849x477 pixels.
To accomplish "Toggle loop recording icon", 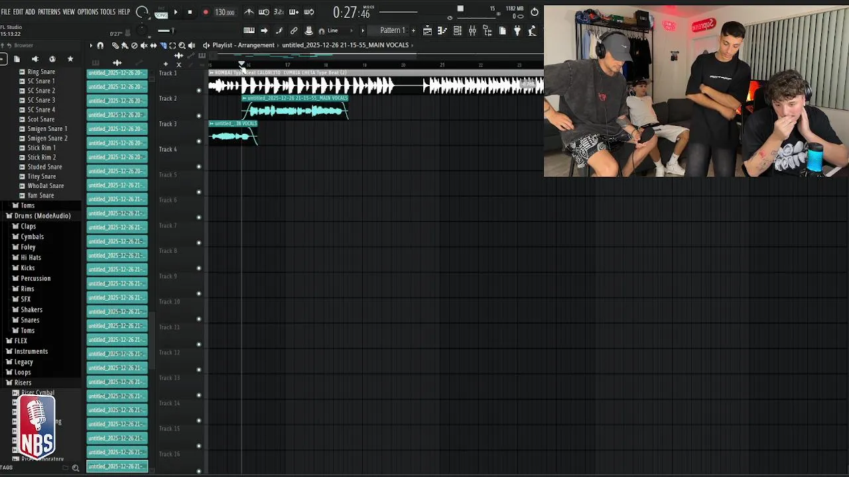I will (309, 12).
